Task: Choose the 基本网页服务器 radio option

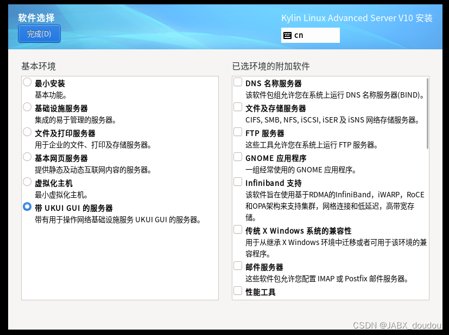Action: 27,157
